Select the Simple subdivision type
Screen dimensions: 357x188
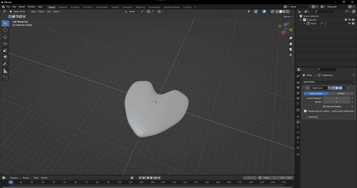tap(341, 94)
